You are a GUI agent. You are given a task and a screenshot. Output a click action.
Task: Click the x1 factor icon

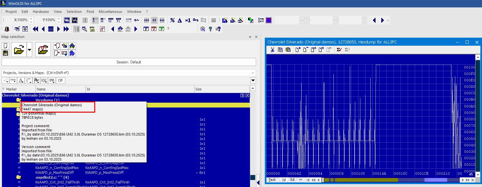(x=188, y=20)
